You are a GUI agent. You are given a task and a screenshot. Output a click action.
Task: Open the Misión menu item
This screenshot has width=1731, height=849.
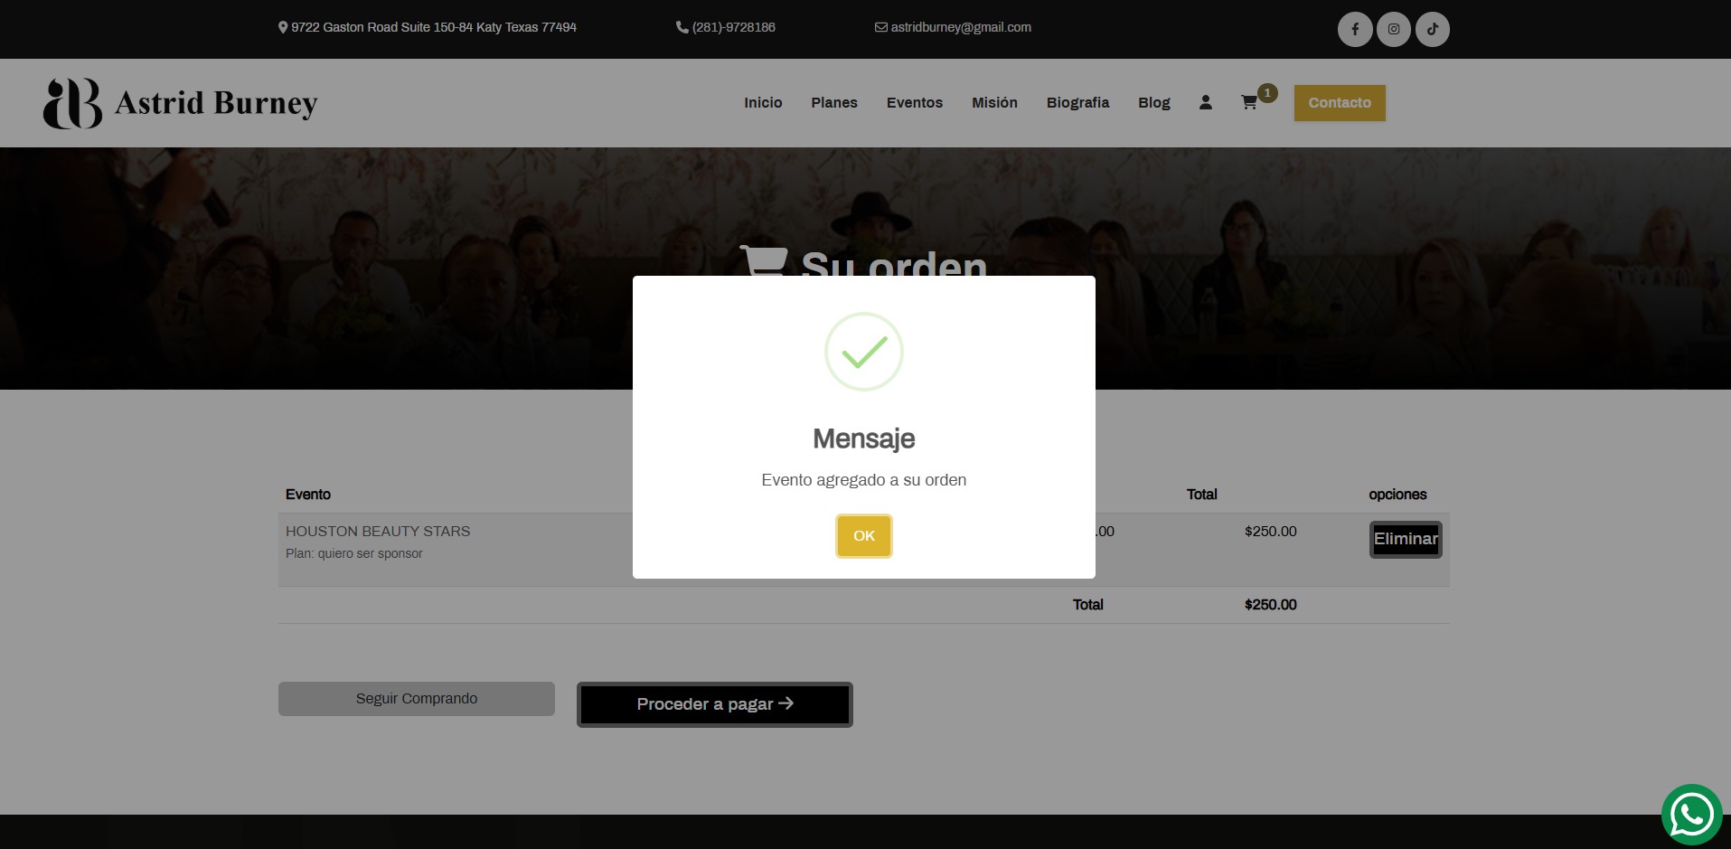click(x=994, y=103)
